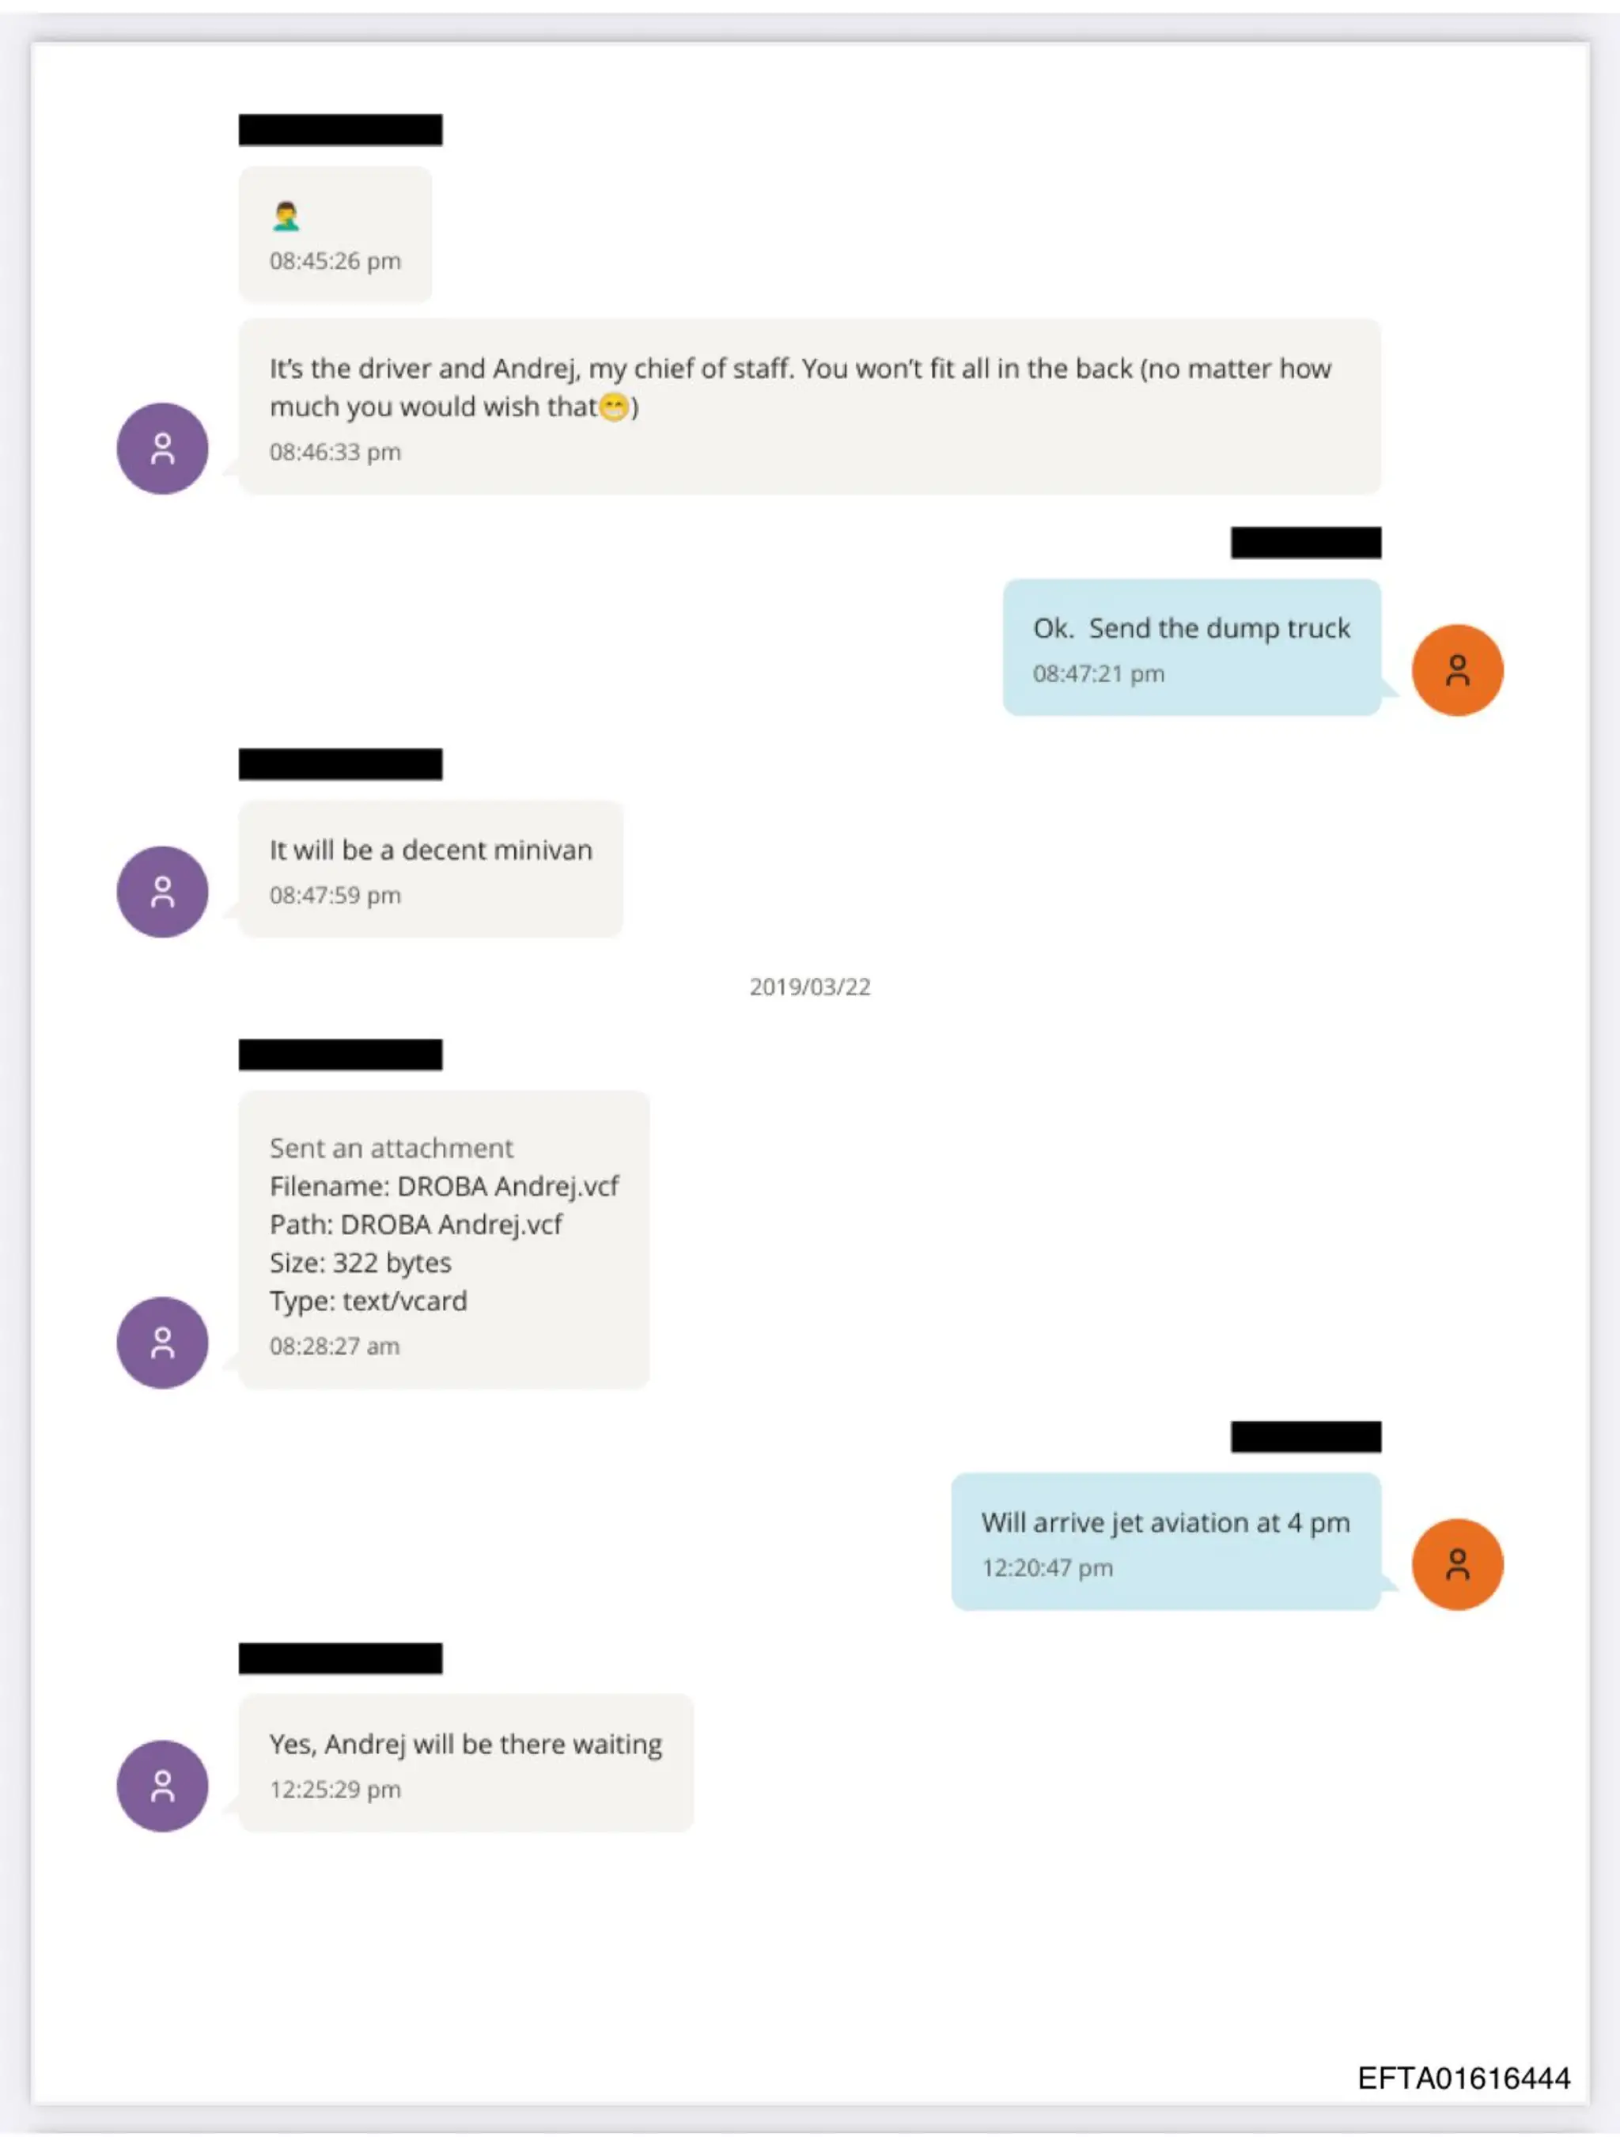Click the purple avatar beside the decent minivan message
This screenshot has width=1620, height=2137.
tap(162, 892)
